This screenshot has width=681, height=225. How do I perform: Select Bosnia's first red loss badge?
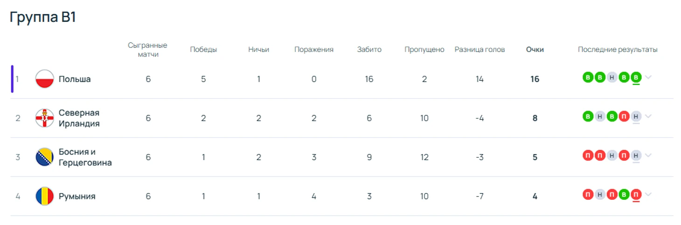coord(588,155)
